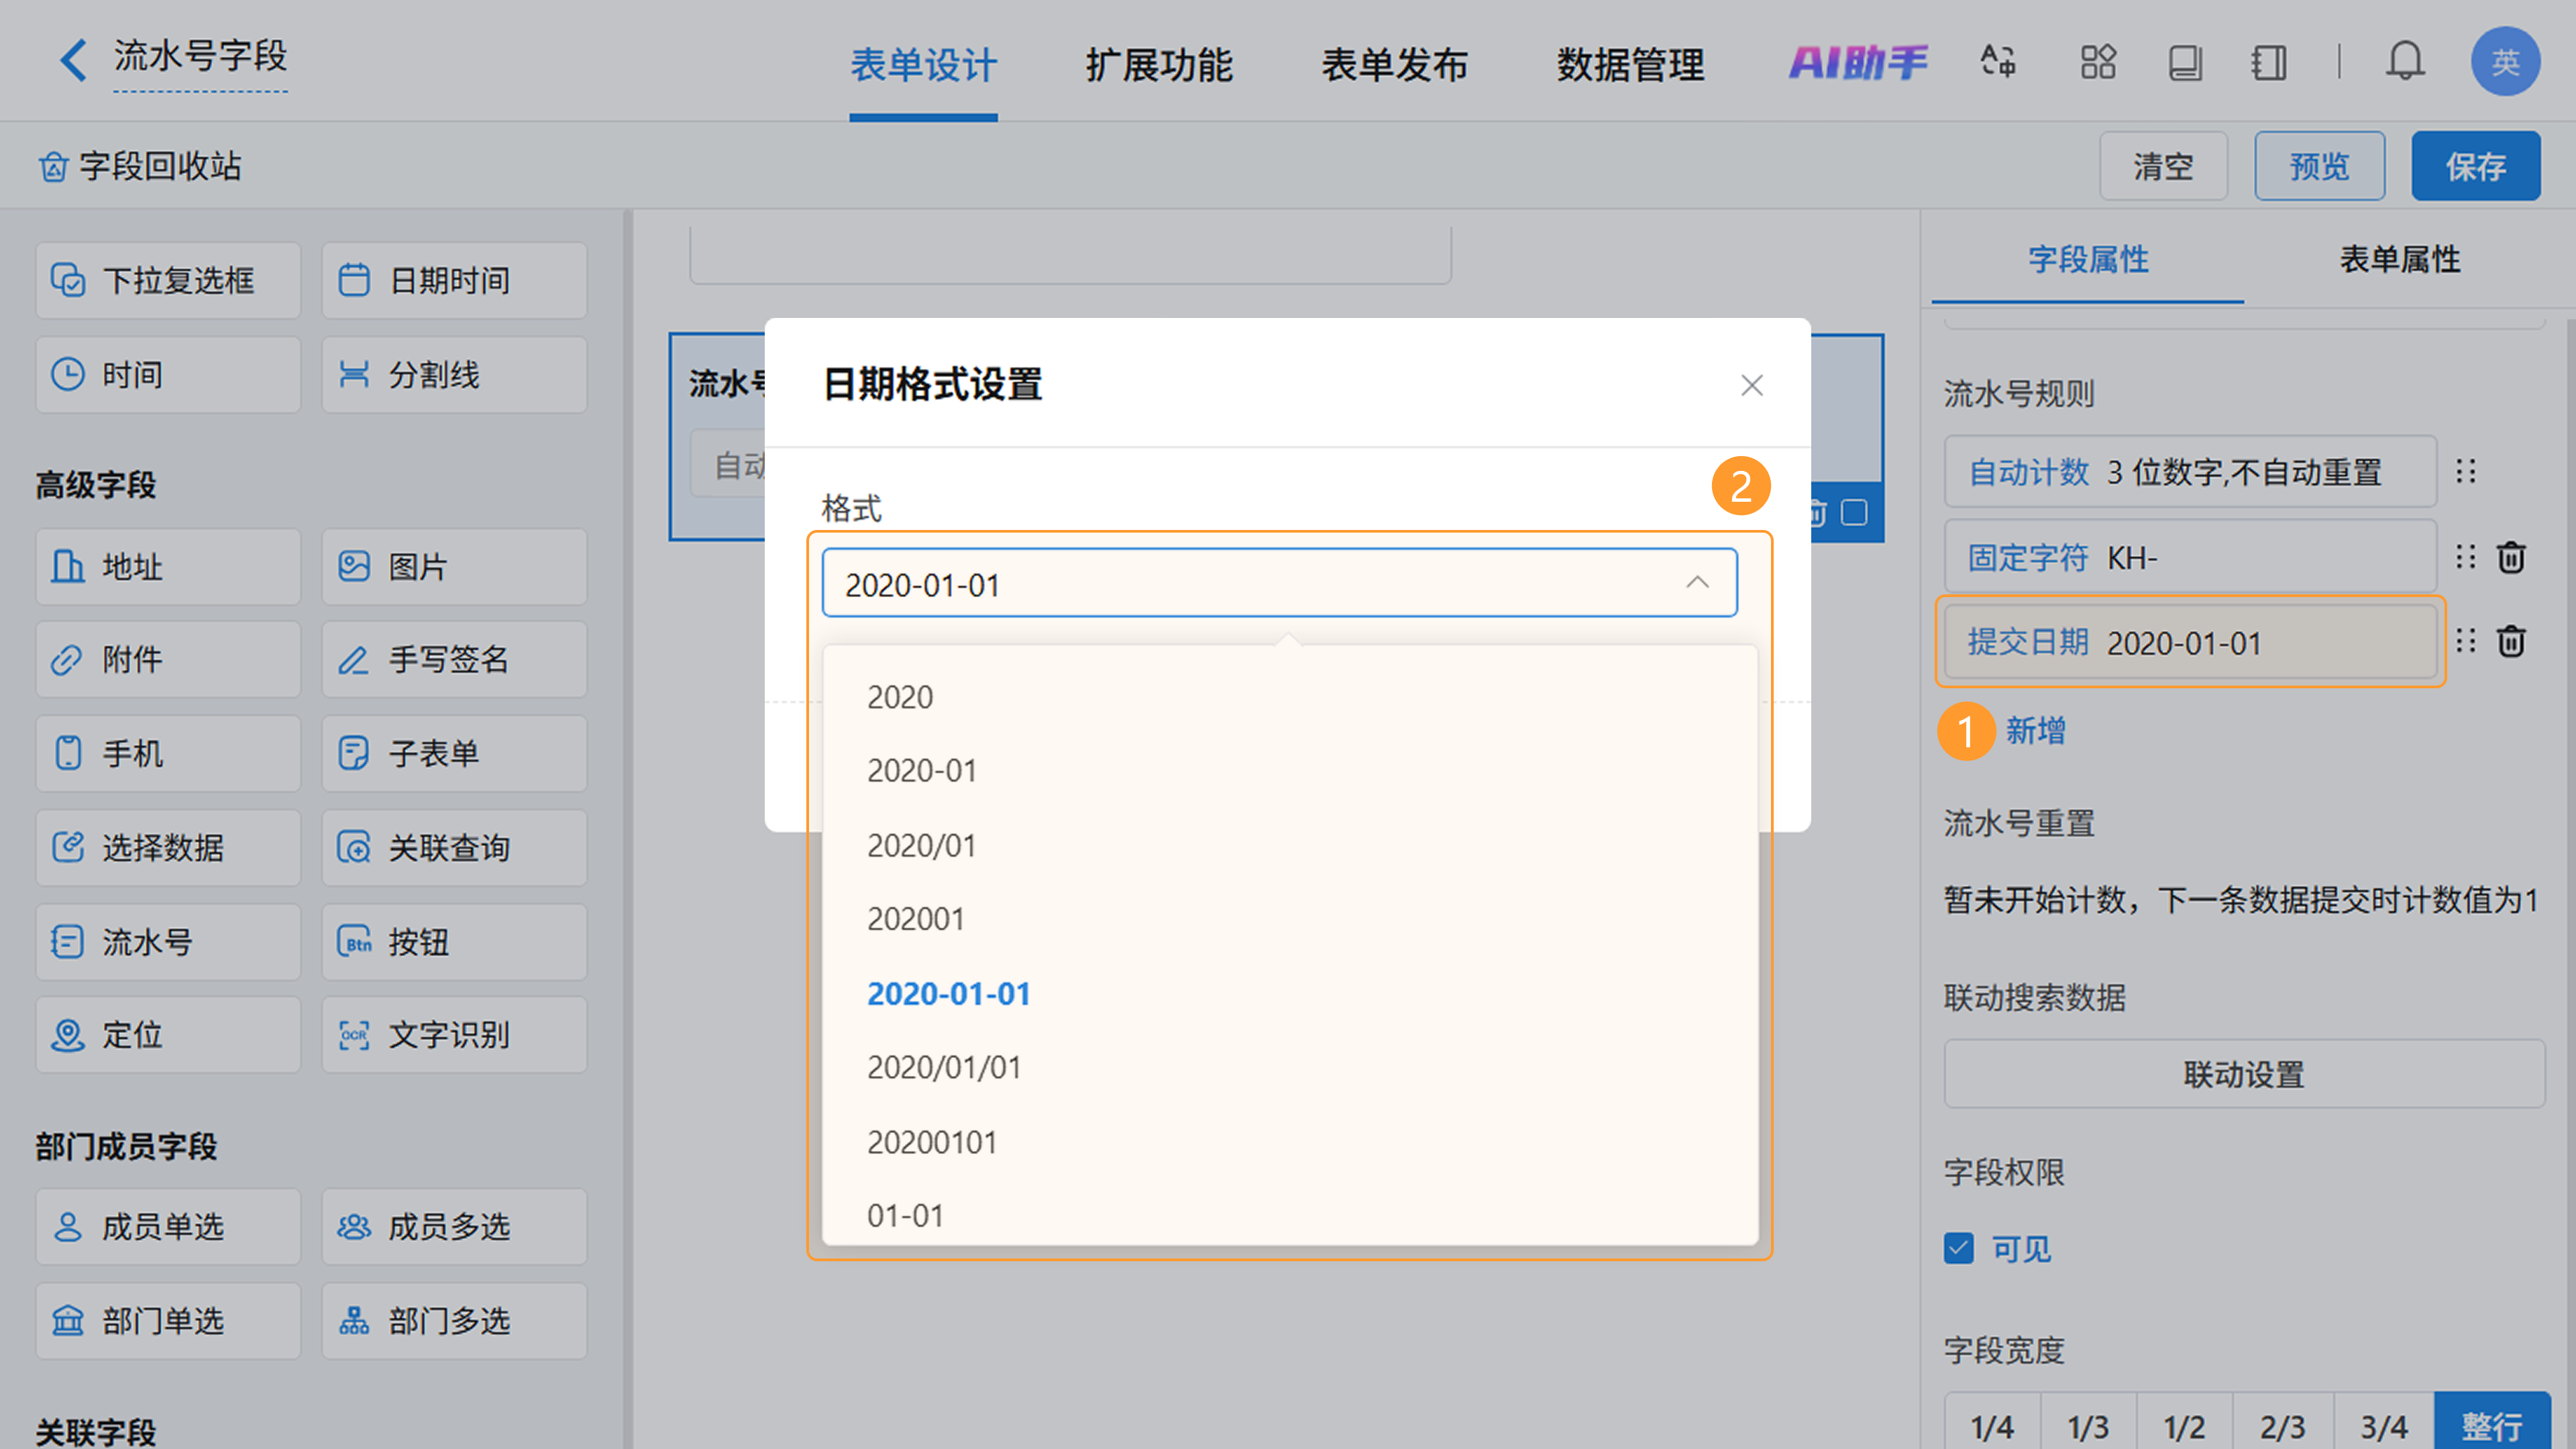Select 1/2 field width option

[x=2184, y=1426]
